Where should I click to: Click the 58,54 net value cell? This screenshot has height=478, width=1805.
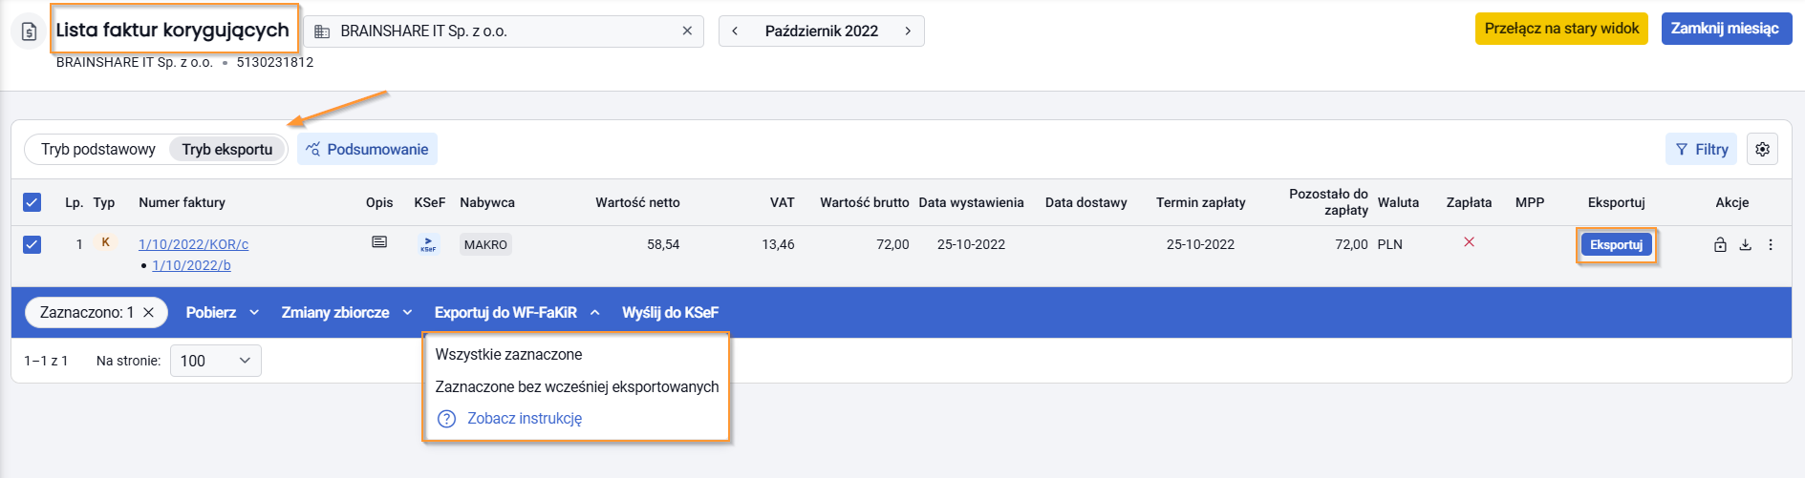tap(663, 245)
